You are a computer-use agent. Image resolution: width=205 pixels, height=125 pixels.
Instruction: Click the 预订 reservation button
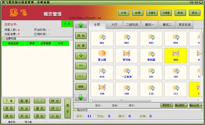pos(55,108)
